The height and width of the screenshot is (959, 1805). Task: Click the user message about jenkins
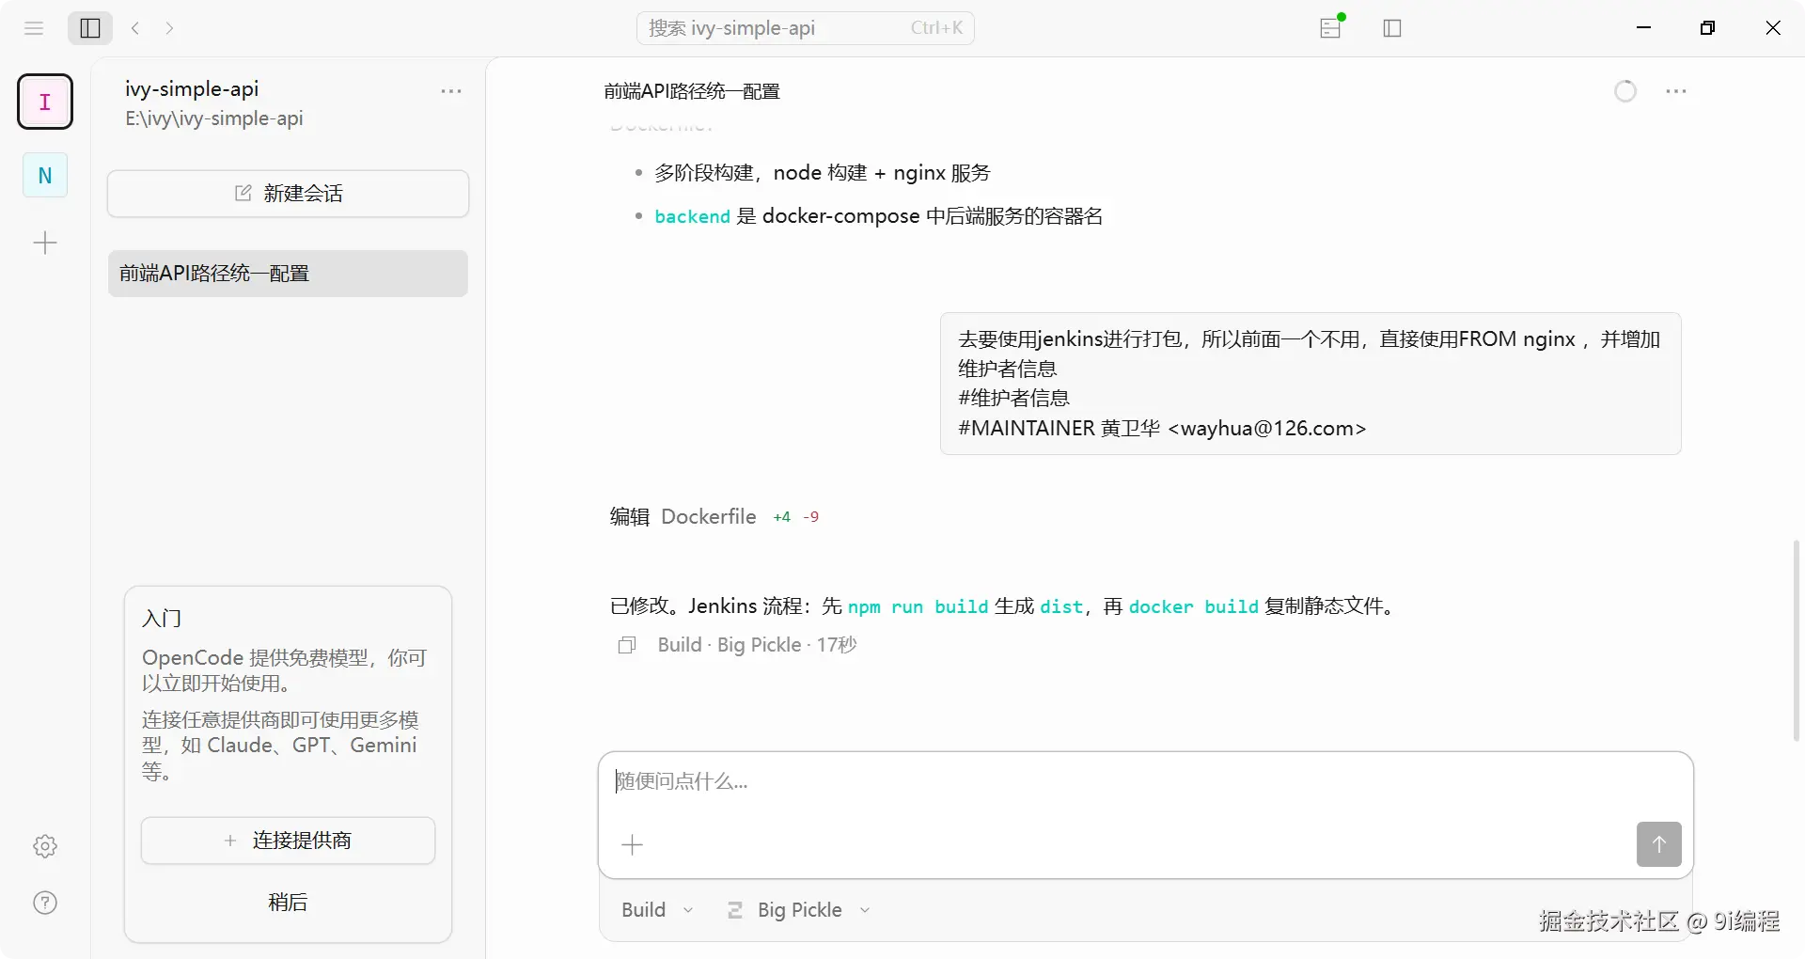pos(1311,384)
